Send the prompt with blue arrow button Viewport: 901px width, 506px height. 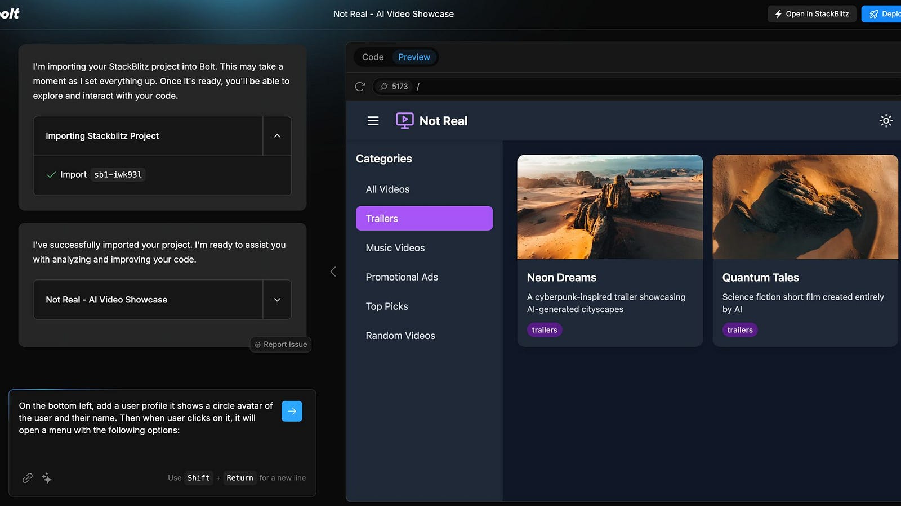(x=292, y=411)
